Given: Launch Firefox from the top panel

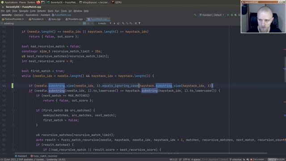Looking at the screenshot, I should click(x=38, y=2).
